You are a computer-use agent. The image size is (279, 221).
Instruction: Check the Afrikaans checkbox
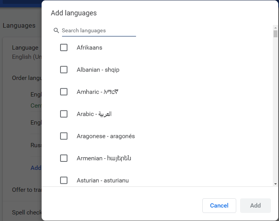click(x=64, y=48)
